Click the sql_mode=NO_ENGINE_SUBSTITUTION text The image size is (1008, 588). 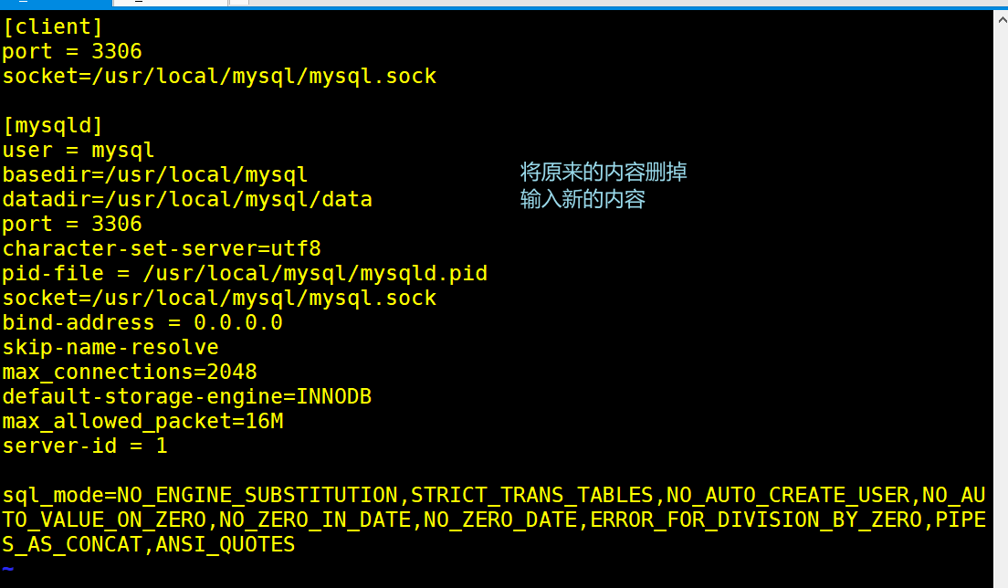[199, 495]
